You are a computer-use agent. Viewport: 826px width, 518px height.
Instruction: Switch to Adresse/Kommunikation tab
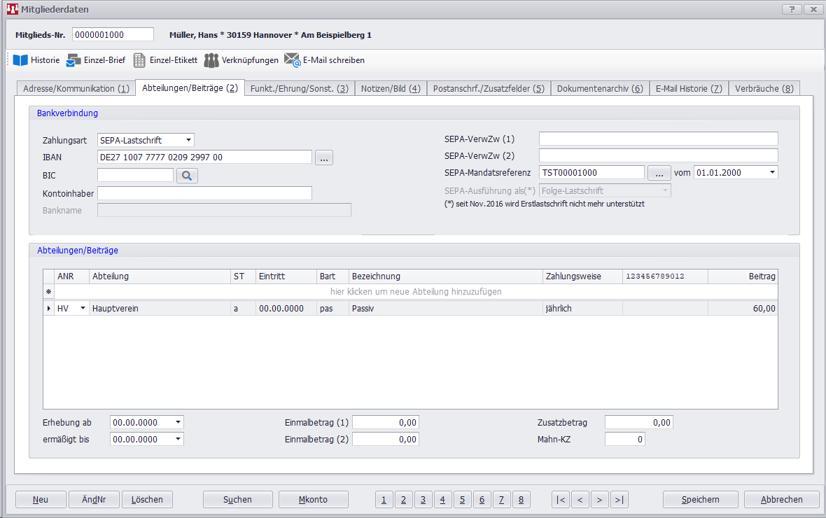point(76,89)
